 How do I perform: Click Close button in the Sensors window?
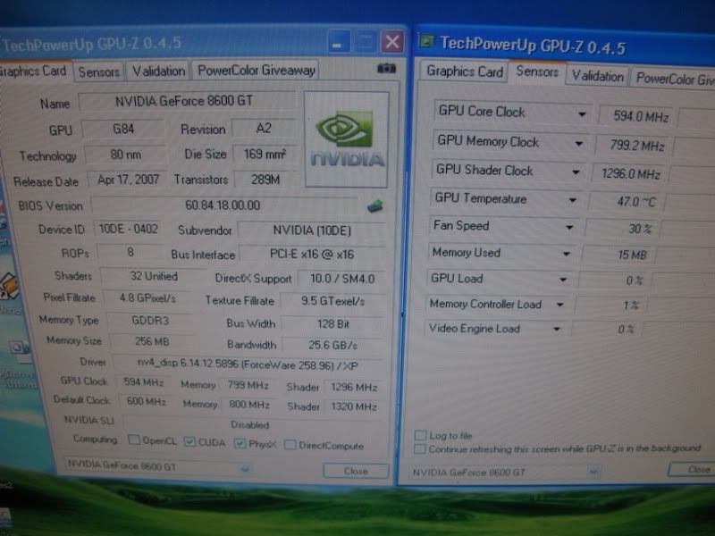tap(694, 470)
